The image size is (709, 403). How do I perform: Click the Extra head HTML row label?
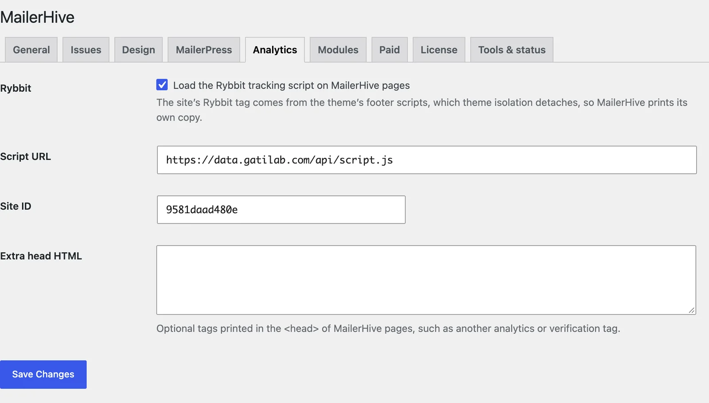coord(41,256)
